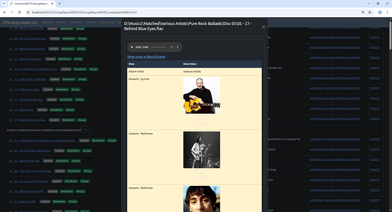Open Discogs ID 5018577 in Stand row
The image size is (392, 212).
(x=375, y=149)
